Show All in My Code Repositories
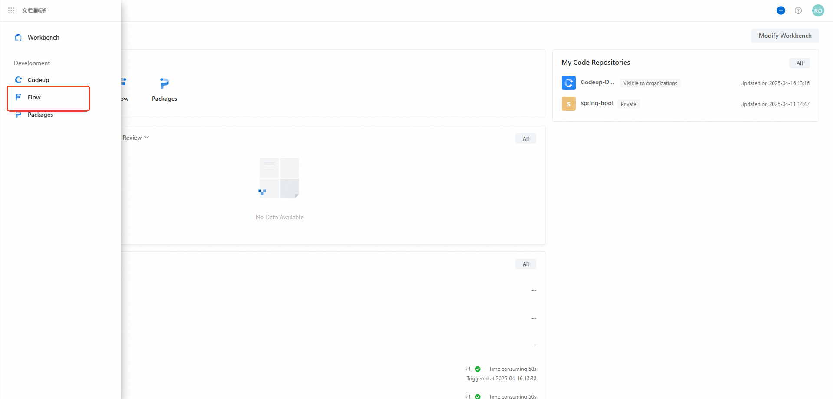The height and width of the screenshot is (399, 833). (800, 63)
